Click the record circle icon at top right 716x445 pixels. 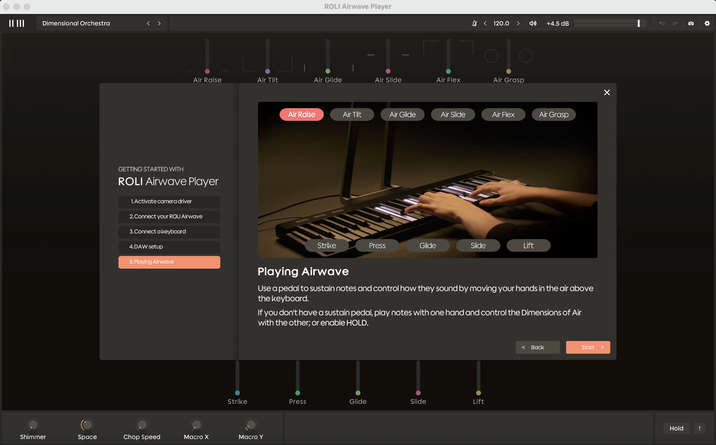[x=707, y=23]
